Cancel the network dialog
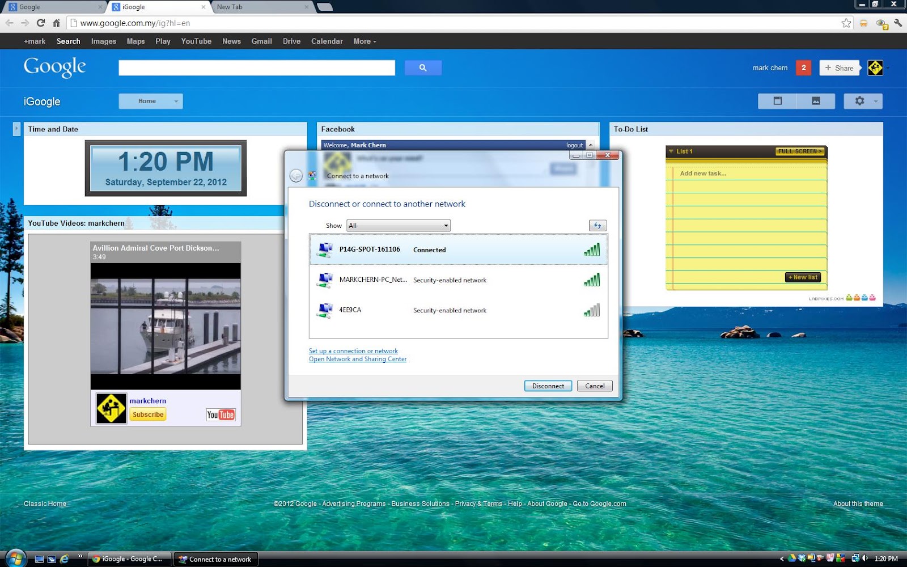The height and width of the screenshot is (567, 907). [x=595, y=386]
